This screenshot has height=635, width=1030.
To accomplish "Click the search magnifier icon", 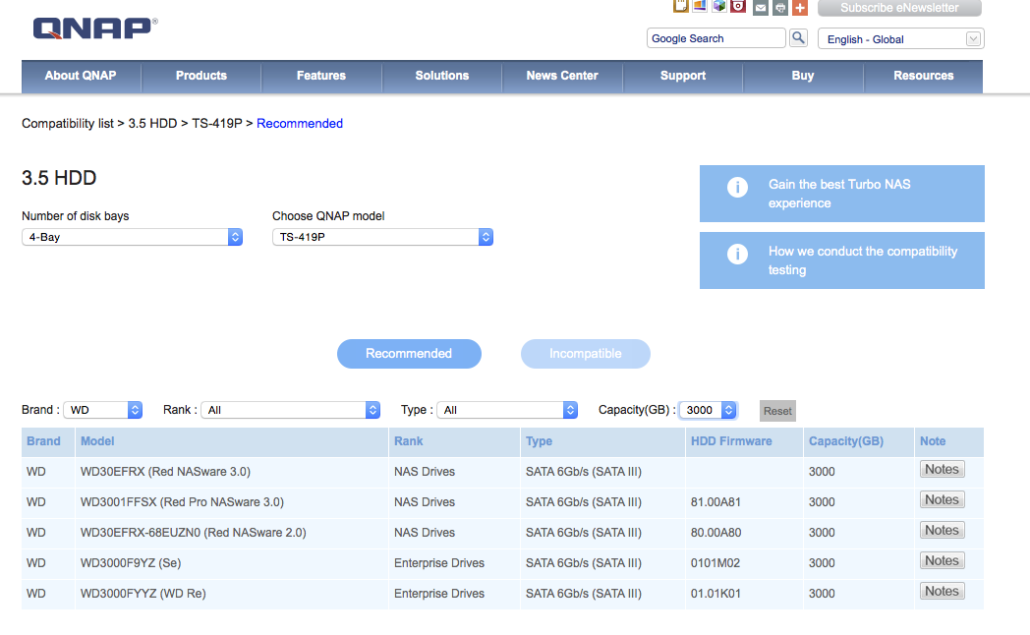I will coord(798,38).
